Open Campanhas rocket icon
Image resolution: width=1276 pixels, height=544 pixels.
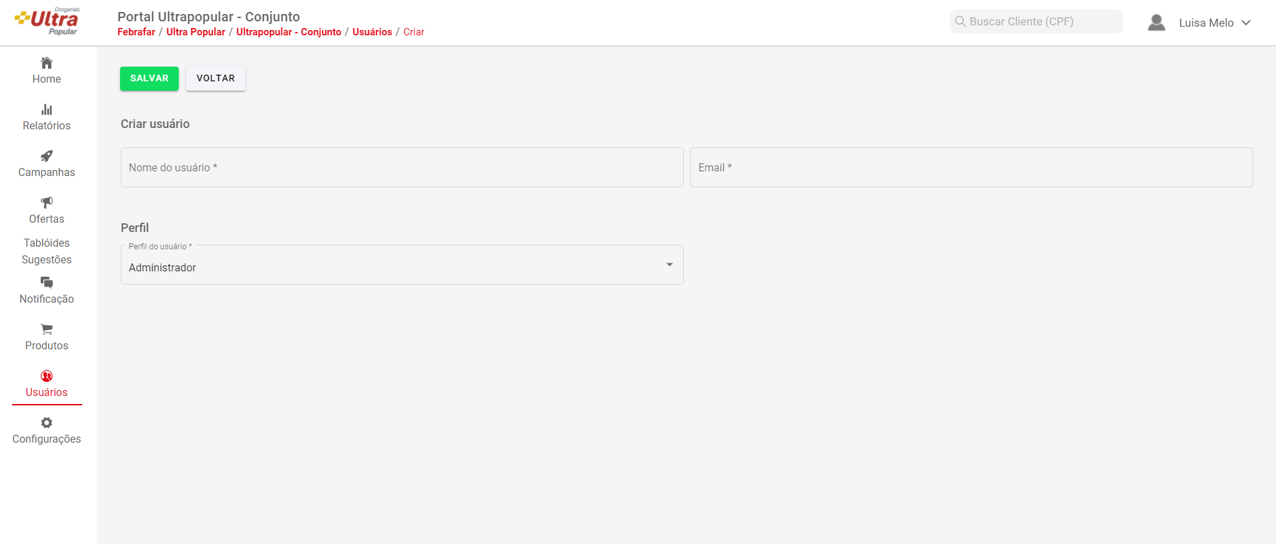pos(47,156)
